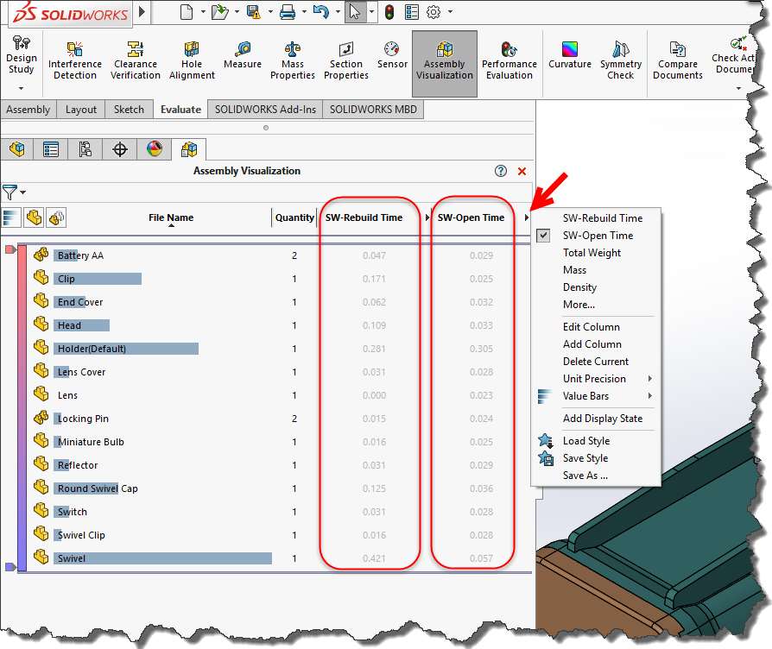The image size is (772, 649).
Task: Open File Properties icon
Action: coord(412,12)
